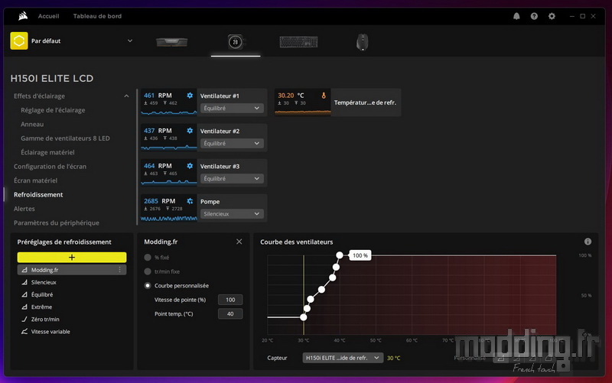Open Ventilateur #1 Équilibré preset dropdown
Viewport: 612px width, 383px height.
pyautogui.click(x=232, y=108)
